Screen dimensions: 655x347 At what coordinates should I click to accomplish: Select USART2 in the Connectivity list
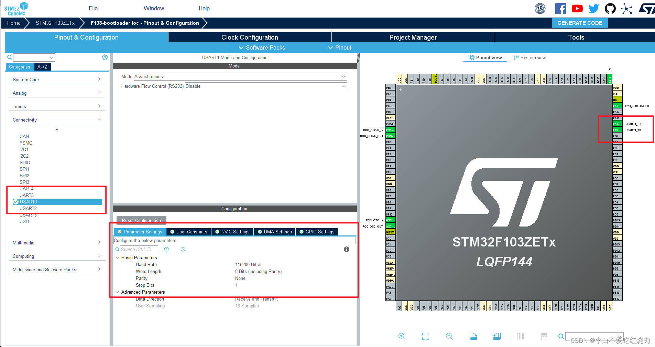pos(28,208)
